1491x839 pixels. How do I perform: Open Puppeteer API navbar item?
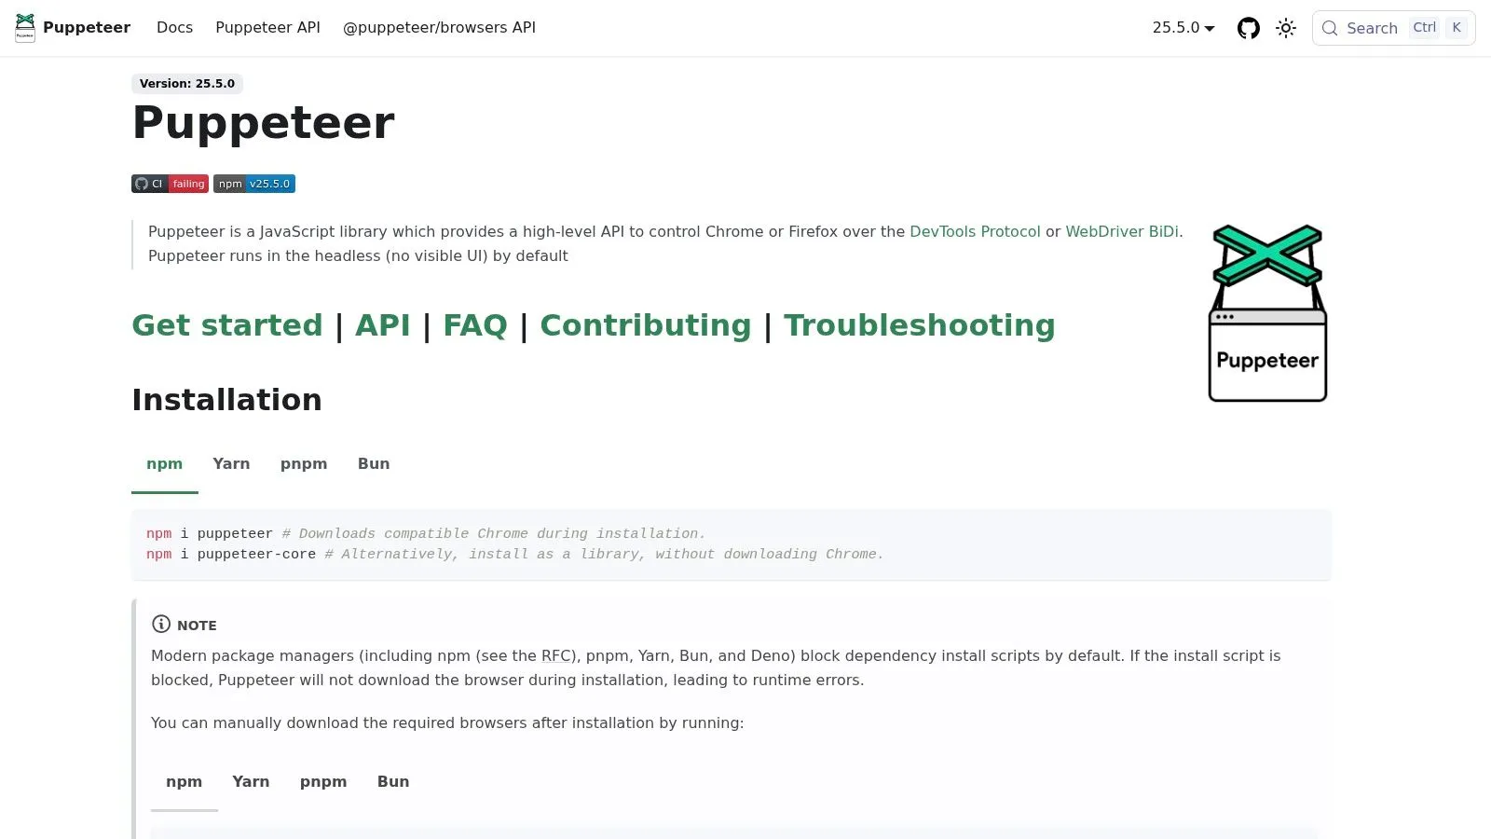click(x=267, y=28)
